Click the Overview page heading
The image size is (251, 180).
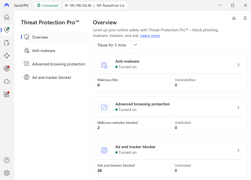(x=105, y=22)
